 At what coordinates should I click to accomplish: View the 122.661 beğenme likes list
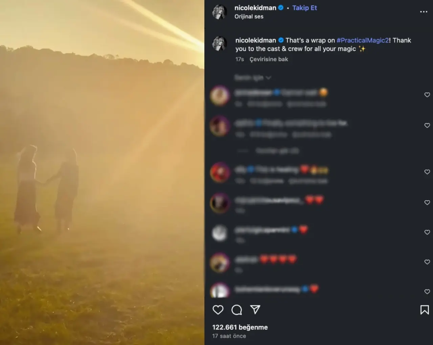click(240, 327)
